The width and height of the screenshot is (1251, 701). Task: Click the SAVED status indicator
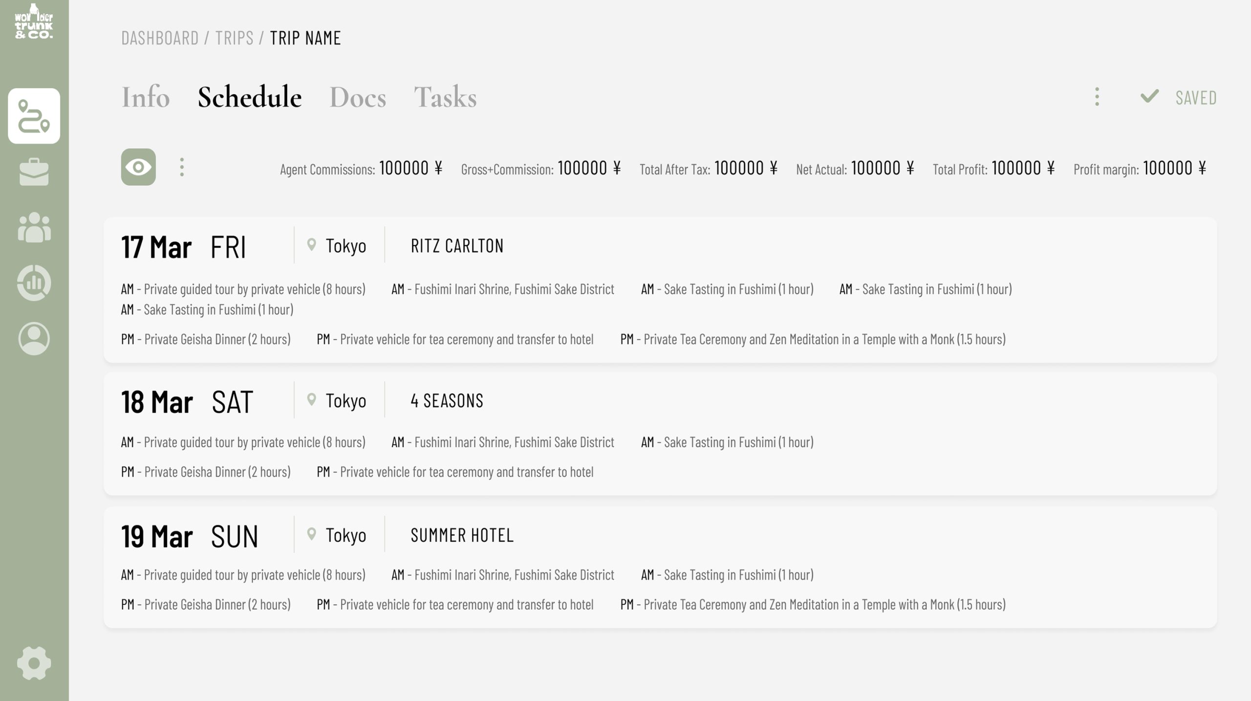click(1178, 97)
